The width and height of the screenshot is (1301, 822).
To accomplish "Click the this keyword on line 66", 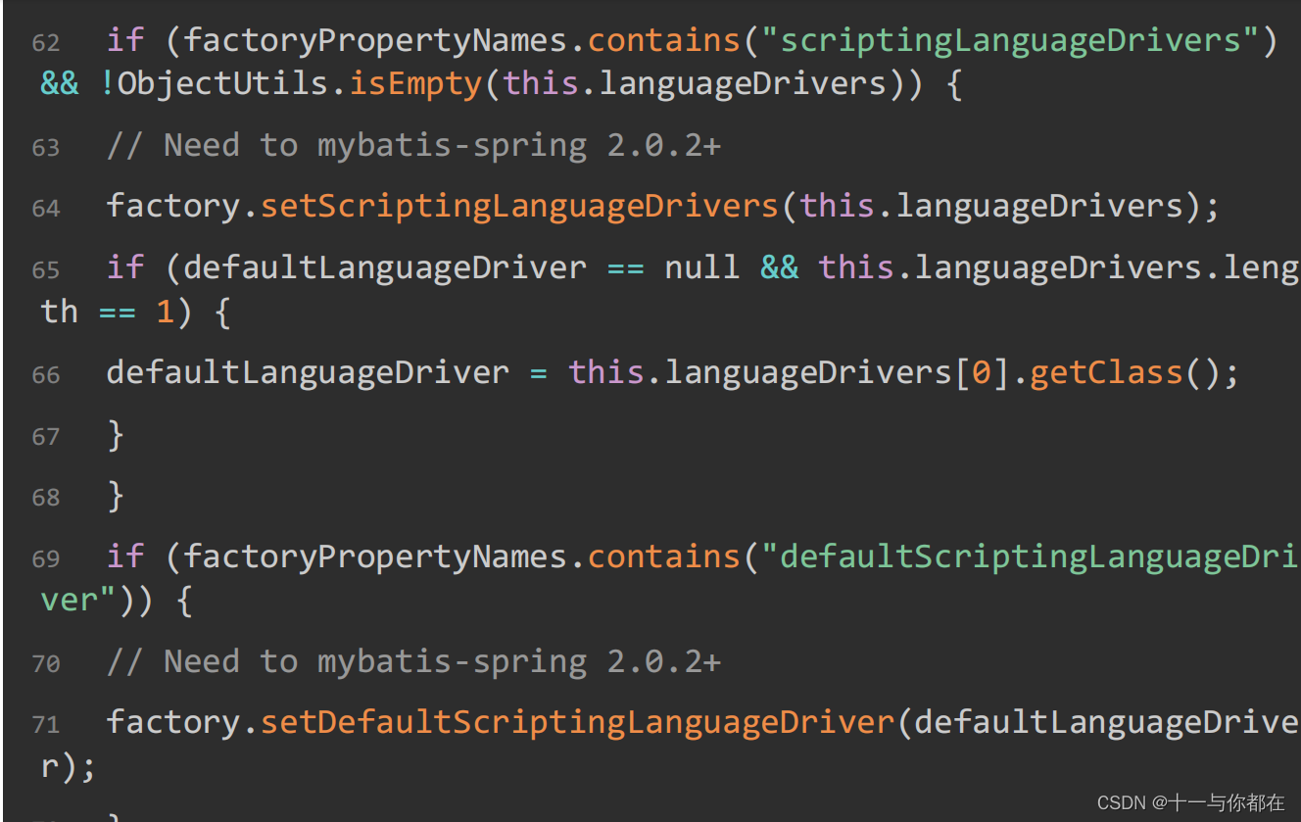I will [x=606, y=372].
